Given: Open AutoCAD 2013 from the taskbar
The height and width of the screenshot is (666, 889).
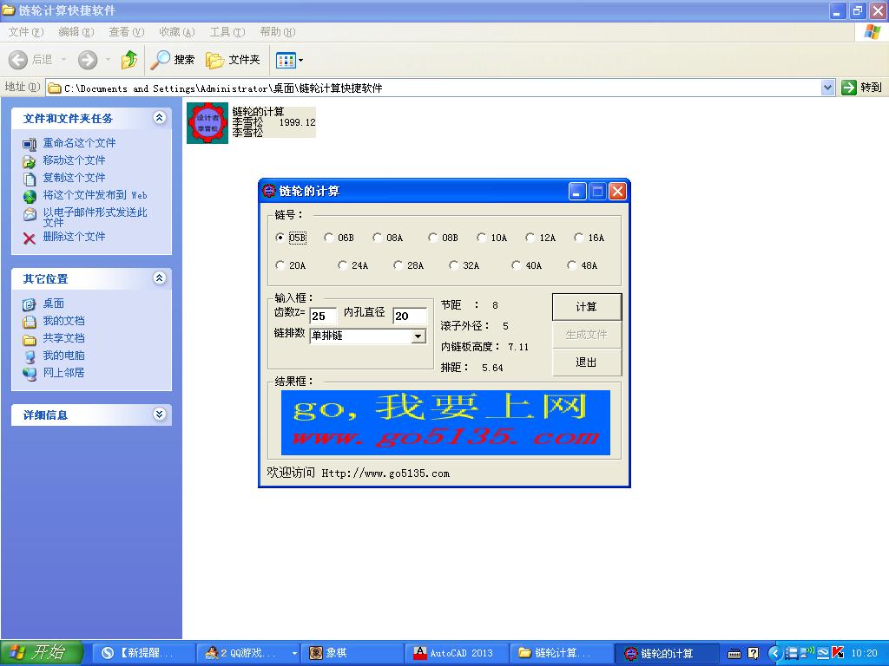Looking at the screenshot, I should pyautogui.click(x=456, y=653).
